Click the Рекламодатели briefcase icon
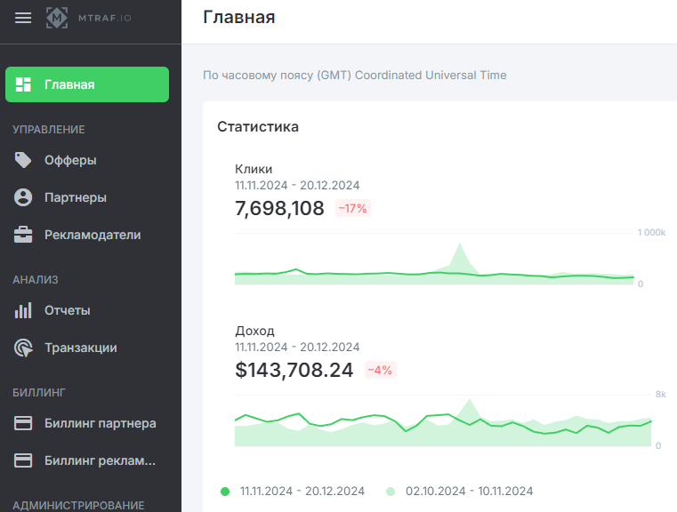This screenshot has width=677, height=512. click(x=23, y=235)
